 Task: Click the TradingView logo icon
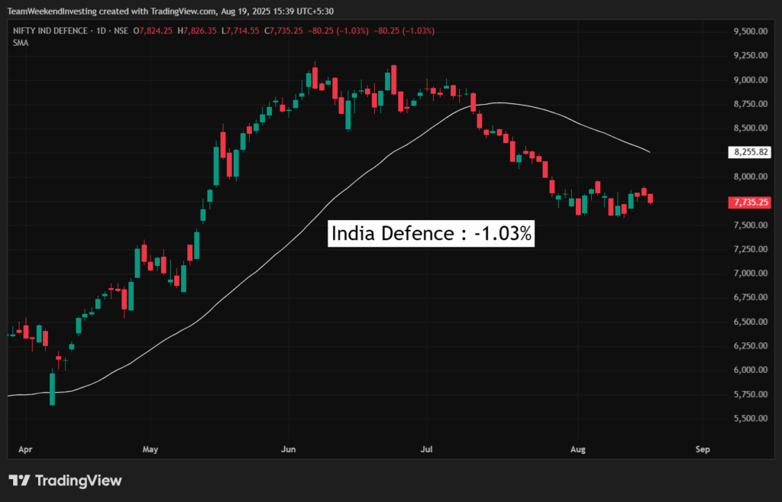(19, 481)
